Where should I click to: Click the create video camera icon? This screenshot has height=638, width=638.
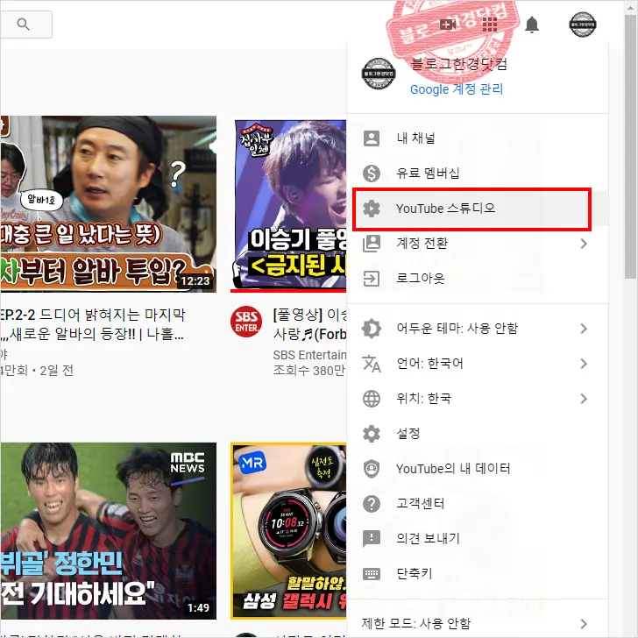tap(448, 25)
